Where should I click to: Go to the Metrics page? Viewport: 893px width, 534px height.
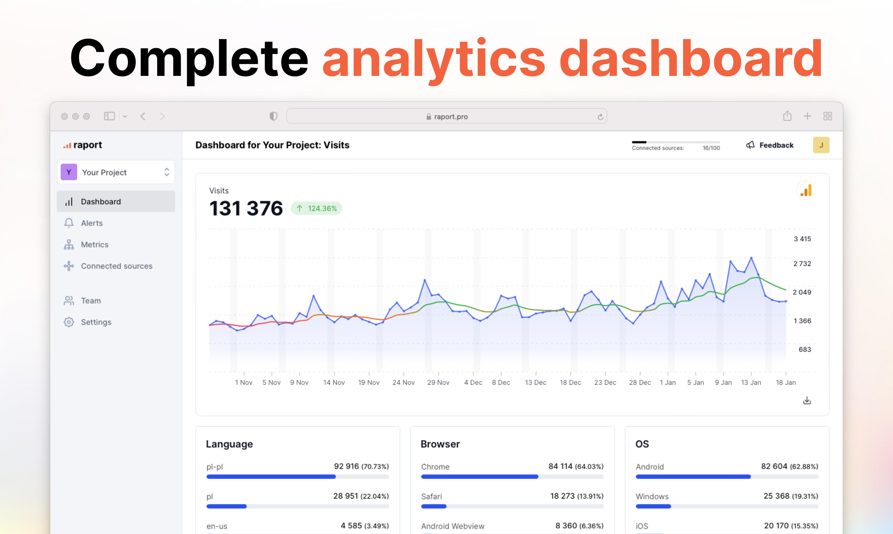(94, 245)
